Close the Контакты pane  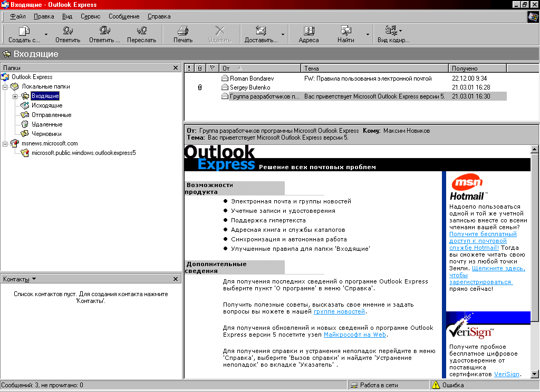click(x=175, y=279)
